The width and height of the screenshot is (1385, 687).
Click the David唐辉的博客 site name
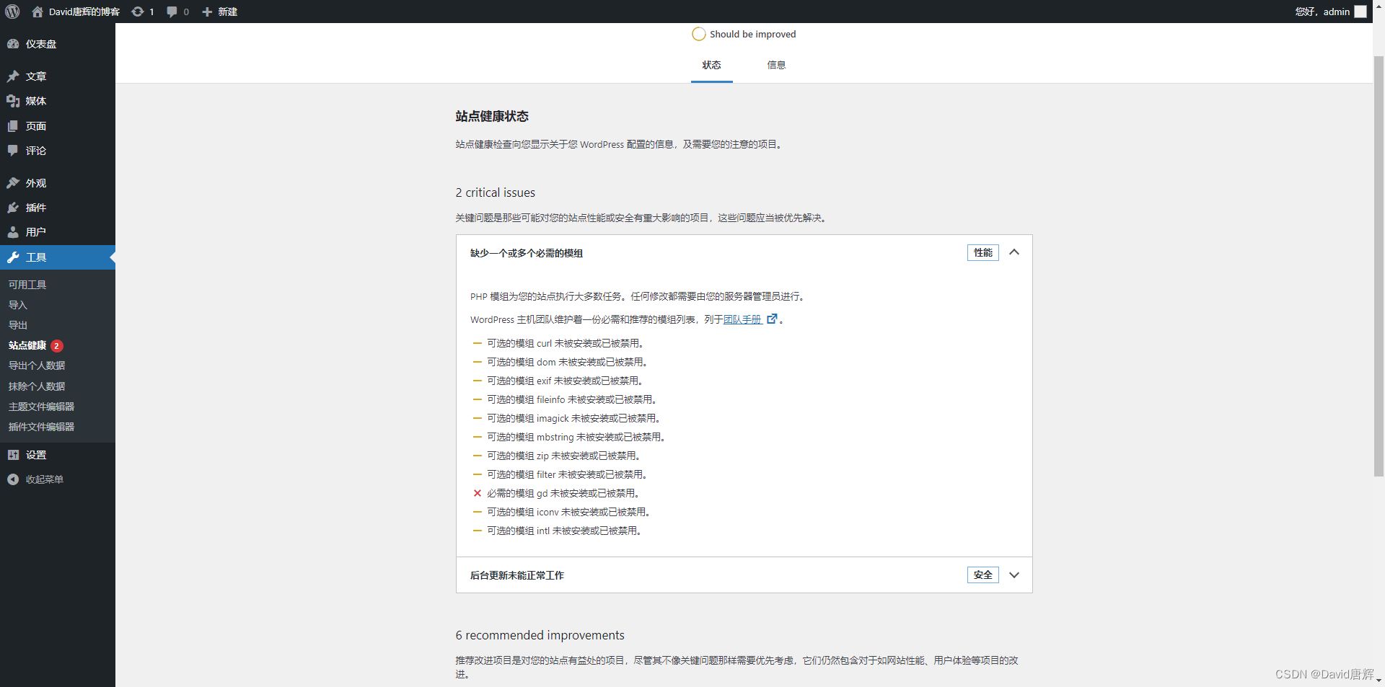pyautogui.click(x=84, y=12)
